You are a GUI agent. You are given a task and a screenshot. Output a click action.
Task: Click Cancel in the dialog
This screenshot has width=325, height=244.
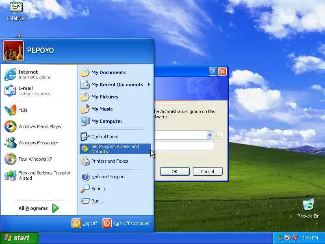pos(208,172)
